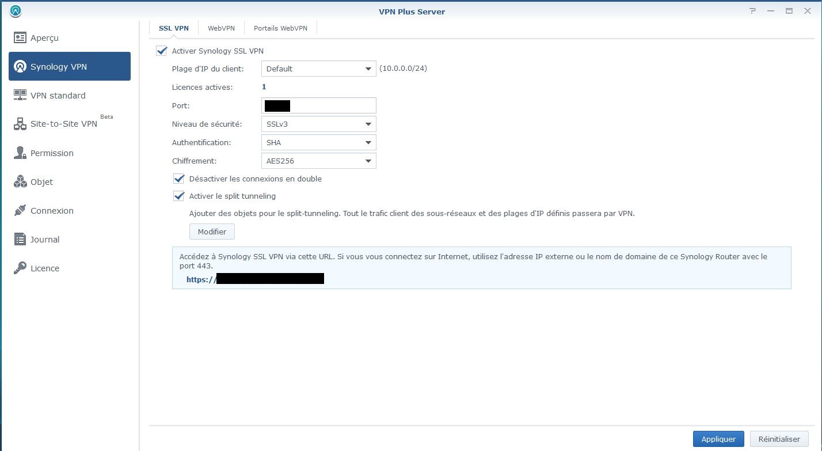The width and height of the screenshot is (822, 451).
Task: Click the VPN Plus Server app logo
Action: [x=16, y=11]
